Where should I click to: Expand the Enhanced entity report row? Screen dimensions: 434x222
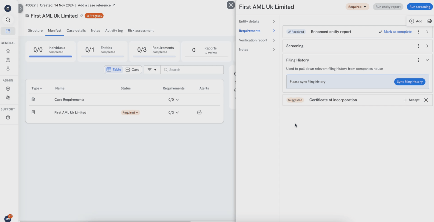(x=427, y=32)
